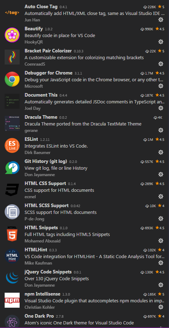Screen dimensions: 169x328
Task: Click the publisher name Jun Han
Action: tap(32, 20)
